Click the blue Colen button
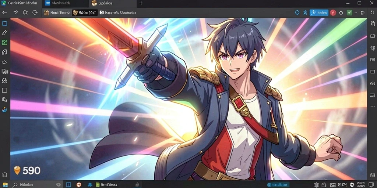 (x=319, y=13)
